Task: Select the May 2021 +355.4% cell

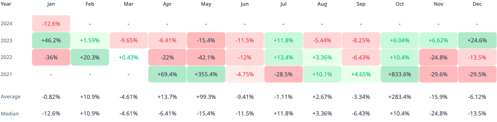Action: (x=206, y=74)
